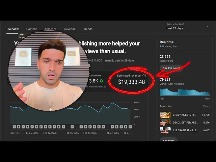
Task: Click the clock icon beside Estimated revenue
Action: (144, 76)
